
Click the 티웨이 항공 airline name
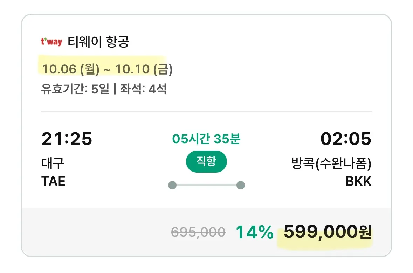tap(98, 42)
